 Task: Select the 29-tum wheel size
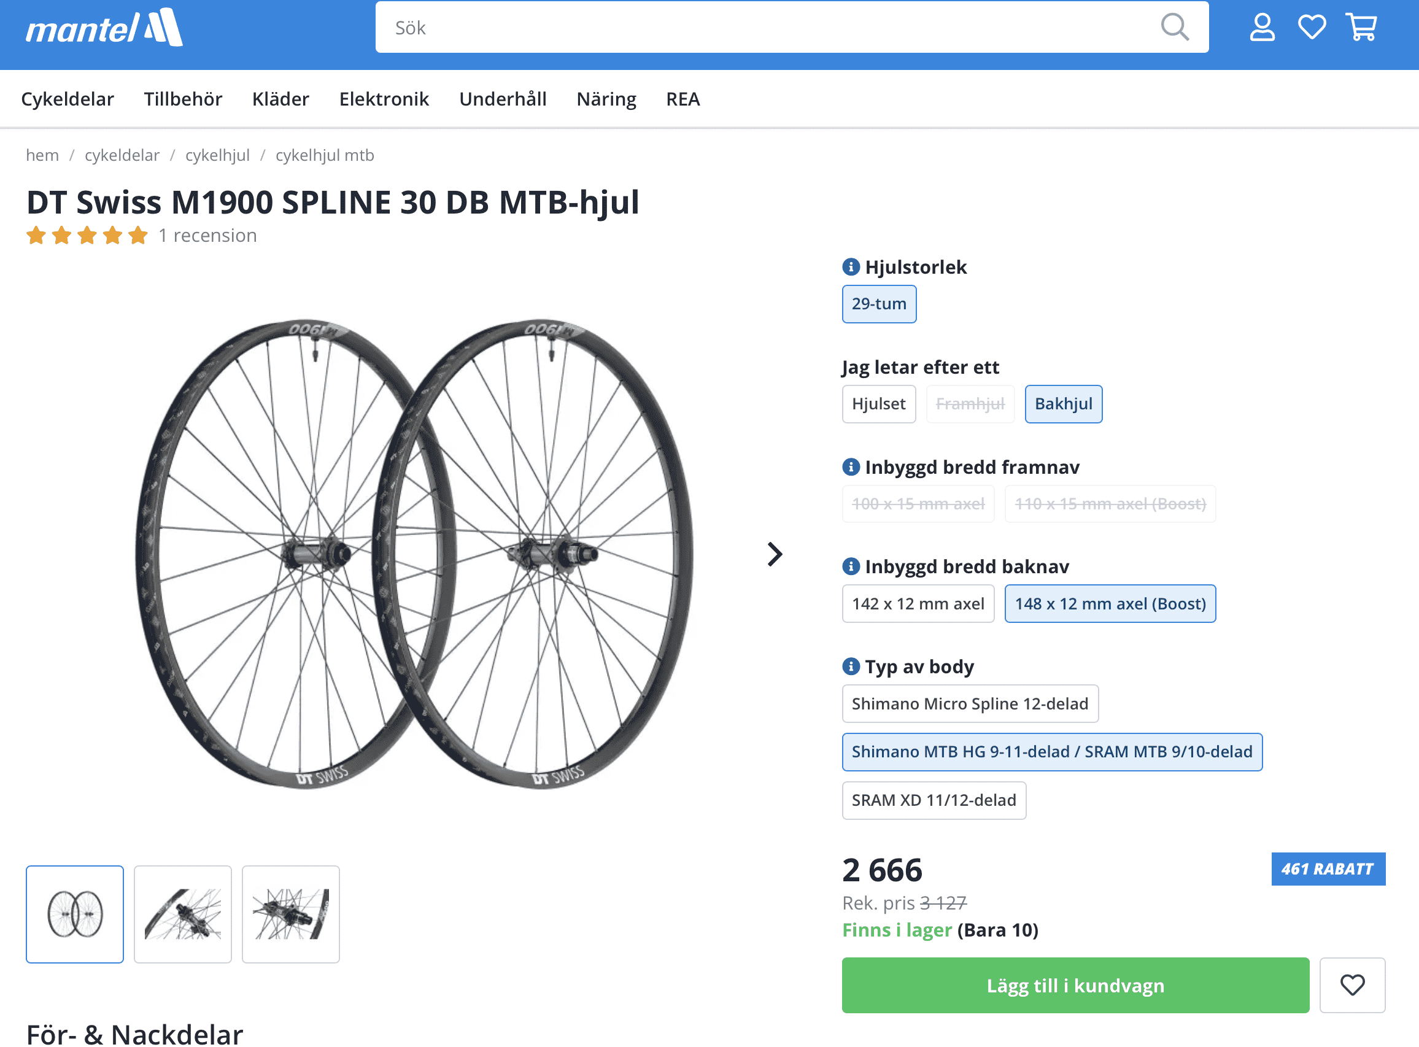click(878, 304)
